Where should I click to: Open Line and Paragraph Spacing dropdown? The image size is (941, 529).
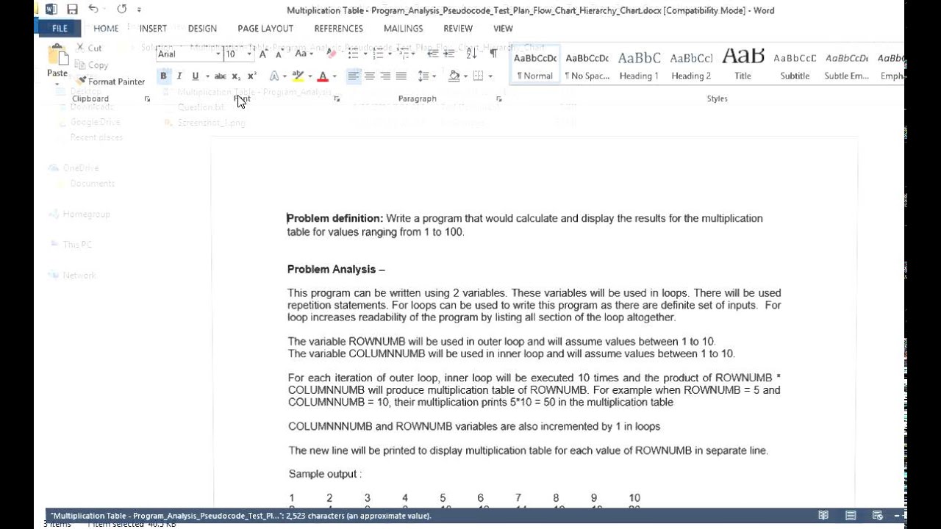pyautogui.click(x=426, y=76)
